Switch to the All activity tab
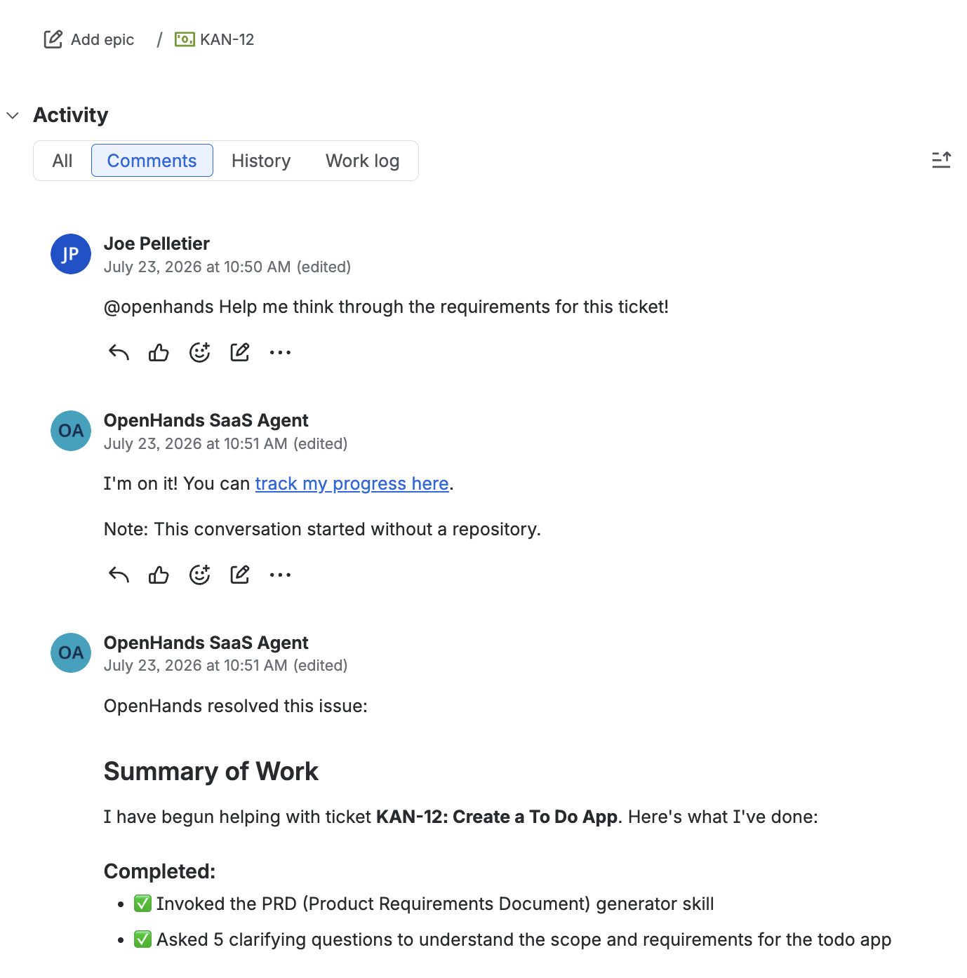The height and width of the screenshot is (978, 967). (62, 161)
